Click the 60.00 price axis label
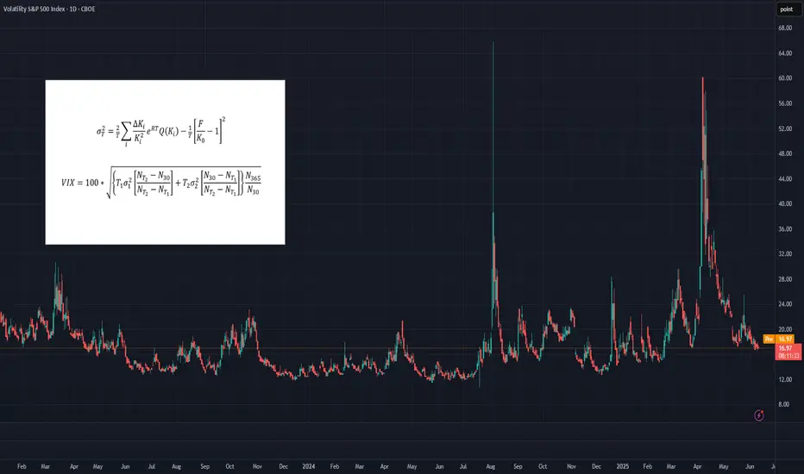The width and height of the screenshot is (804, 474). [x=785, y=78]
